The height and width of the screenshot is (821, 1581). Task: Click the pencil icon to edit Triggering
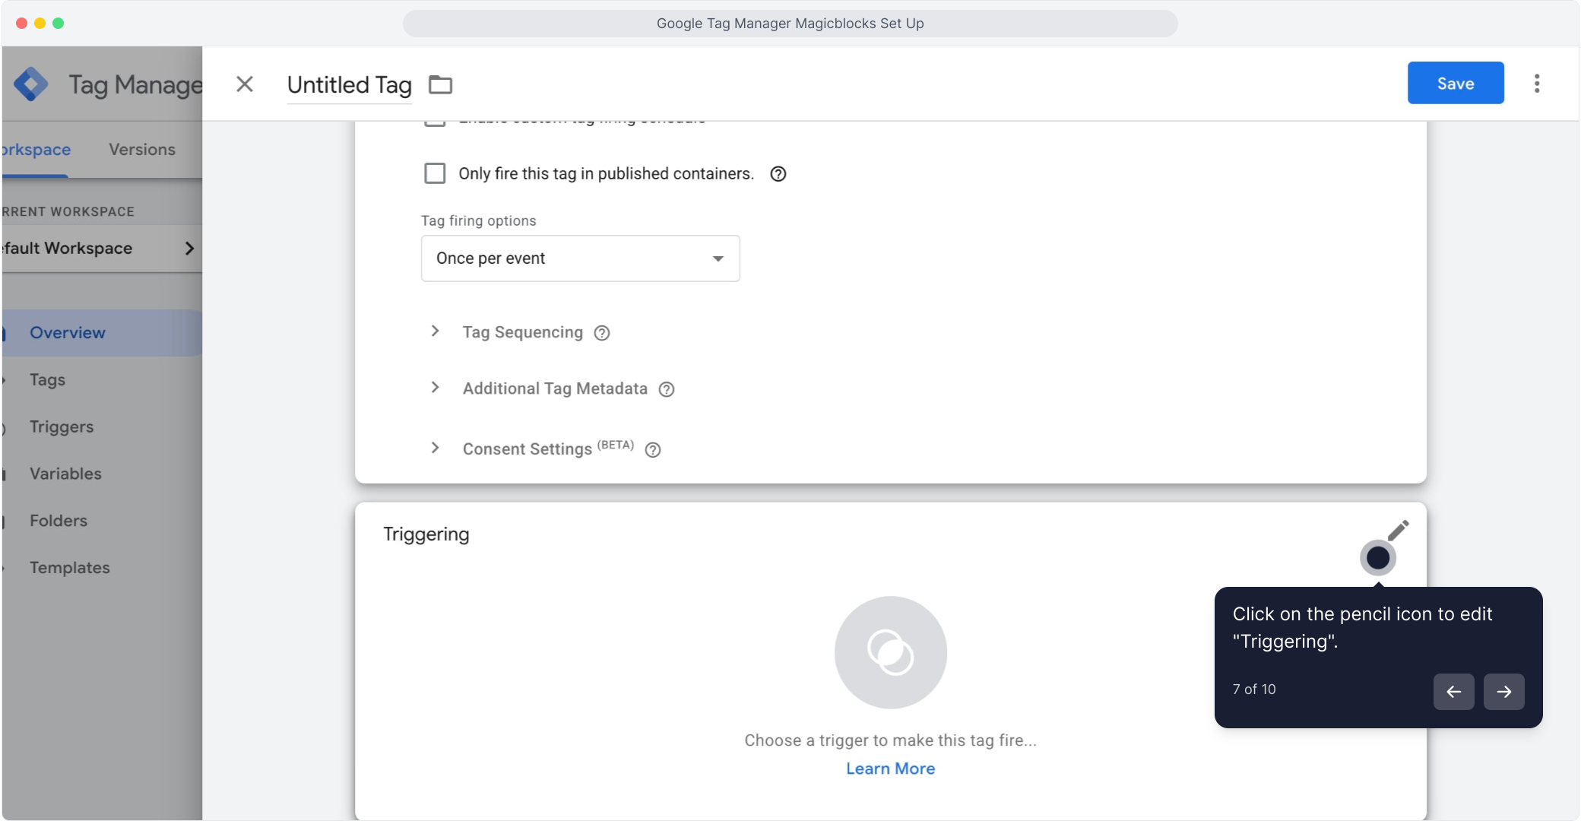[x=1398, y=531]
